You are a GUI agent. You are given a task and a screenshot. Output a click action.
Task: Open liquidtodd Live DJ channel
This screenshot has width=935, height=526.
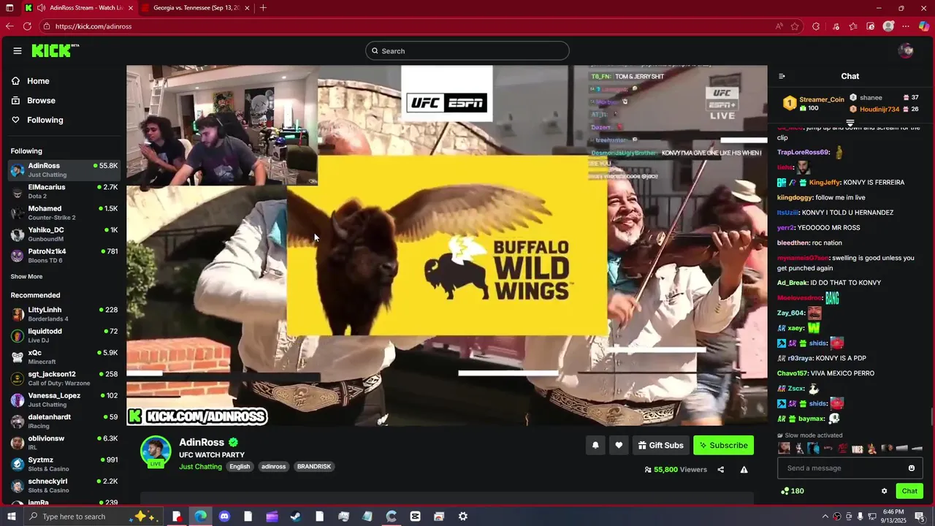[64, 335]
